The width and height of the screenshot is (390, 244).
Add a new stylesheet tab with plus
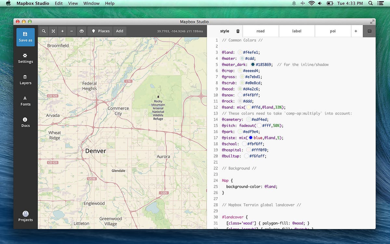coord(356,31)
